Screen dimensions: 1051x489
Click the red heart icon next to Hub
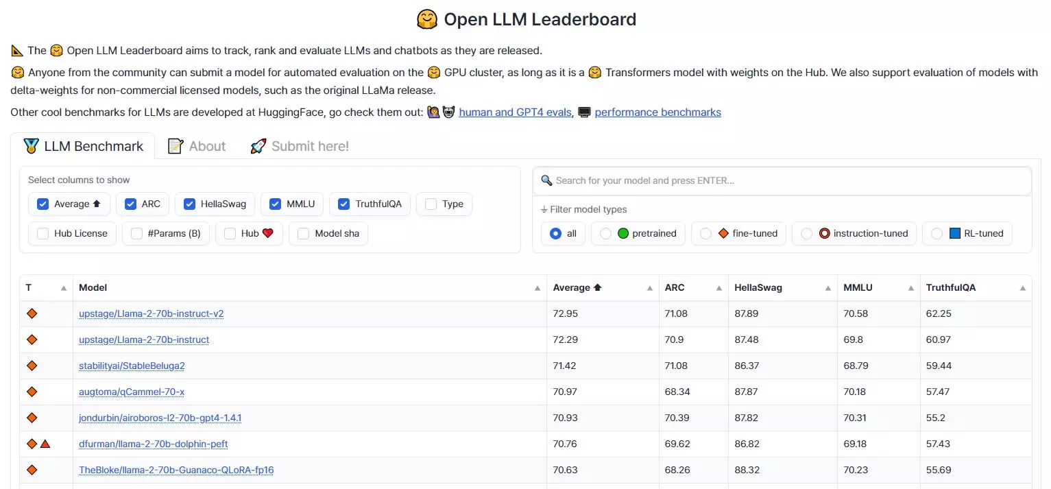tap(267, 233)
